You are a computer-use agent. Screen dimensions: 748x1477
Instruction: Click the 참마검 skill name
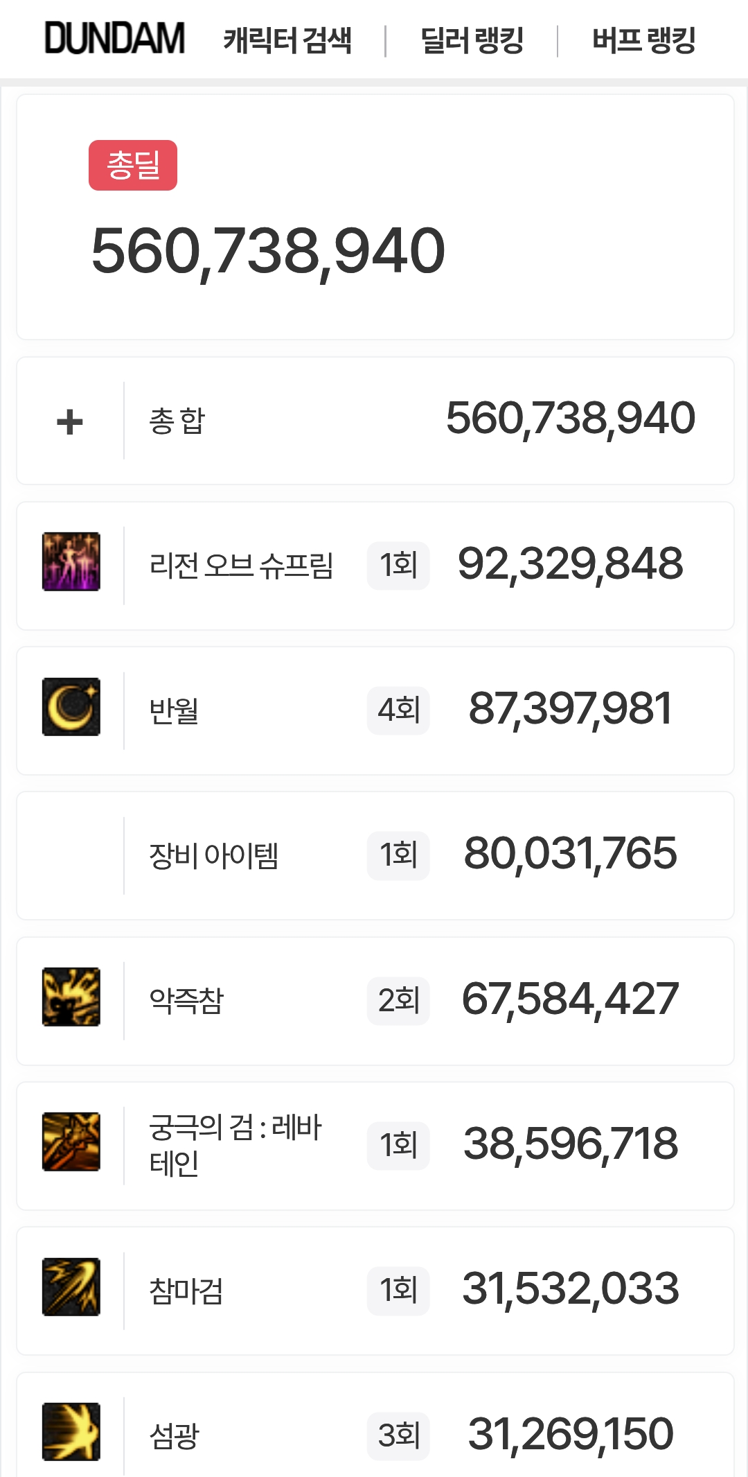coord(186,1291)
